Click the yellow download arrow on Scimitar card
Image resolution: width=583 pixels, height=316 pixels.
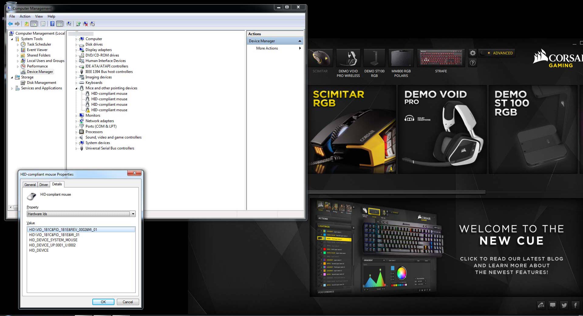(x=391, y=169)
